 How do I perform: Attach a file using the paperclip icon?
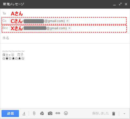pyautogui.click(x=34, y=113)
